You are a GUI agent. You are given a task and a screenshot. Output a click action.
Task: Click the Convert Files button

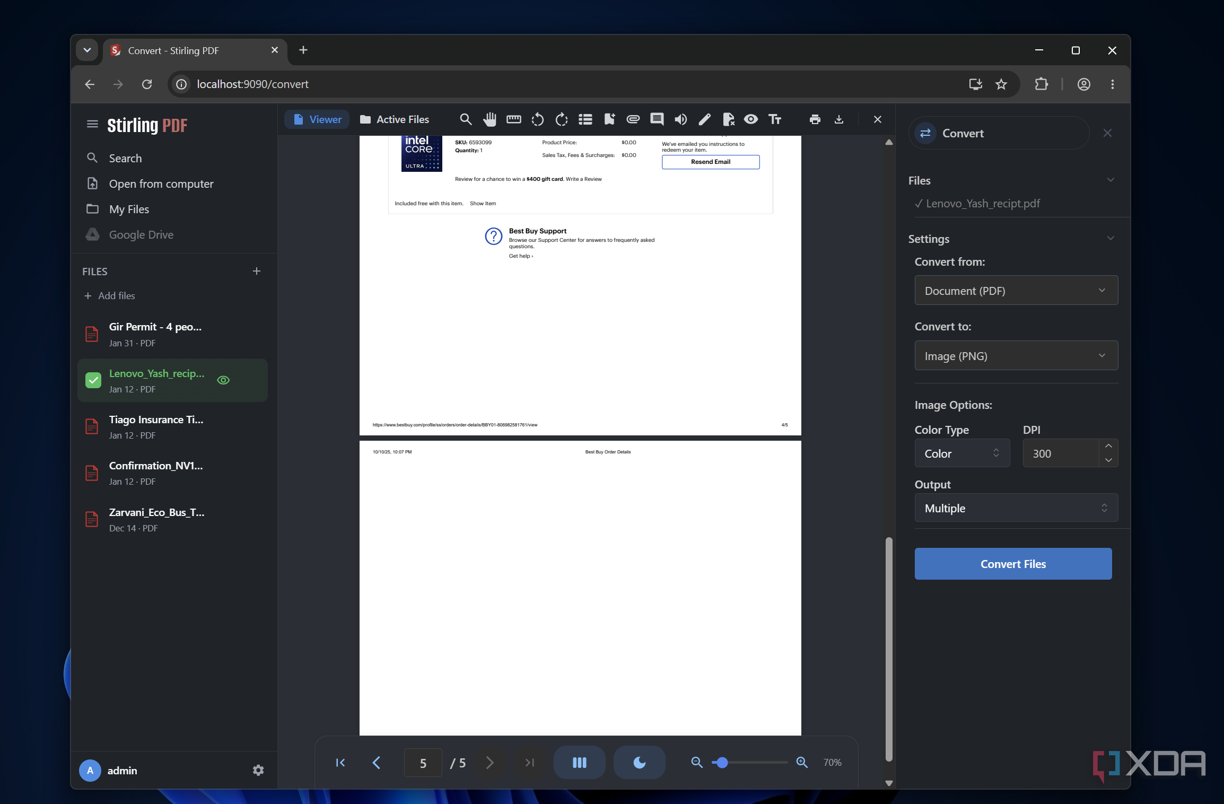click(1013, 564)
